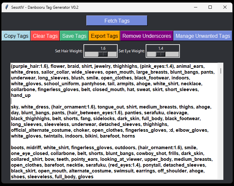Viewport: 234px width, 186px height.
Task: Click the orange Export Tags button
Action: tap(104, 36)
